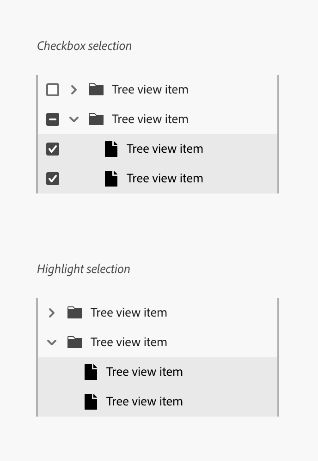Click the indeterminate checkbox on the second item
This screenshot has width=318, height=461.
point(52,119)
